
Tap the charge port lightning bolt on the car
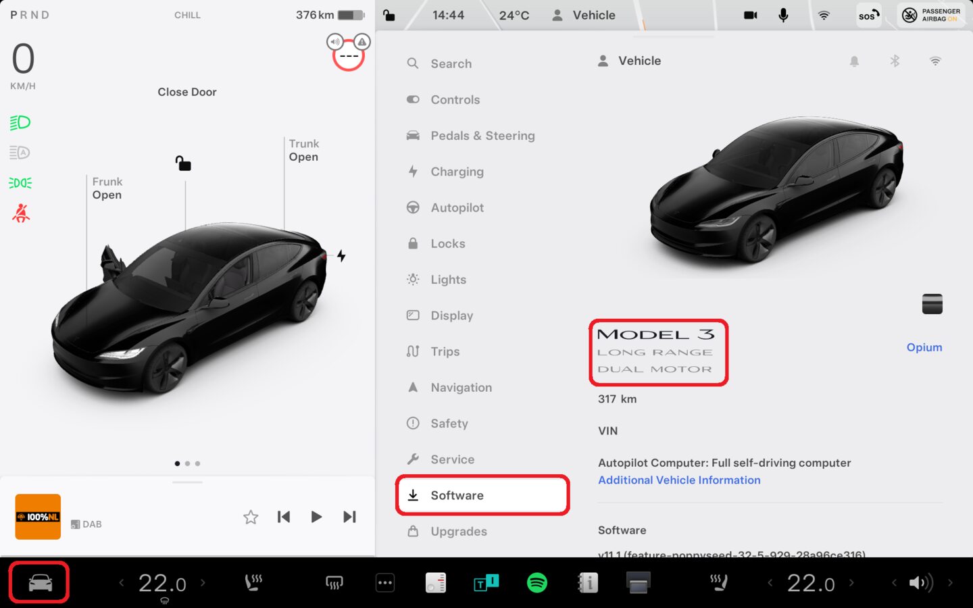[x=341, y=255]
